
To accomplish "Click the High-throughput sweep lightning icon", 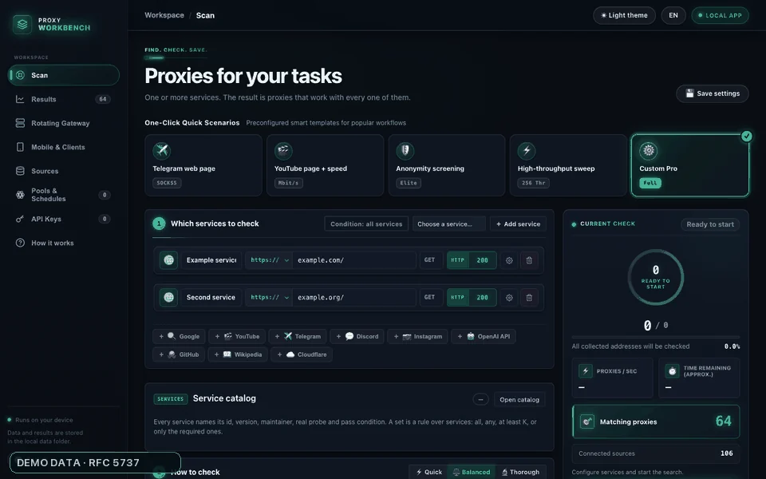I will (x=527, y=151).
